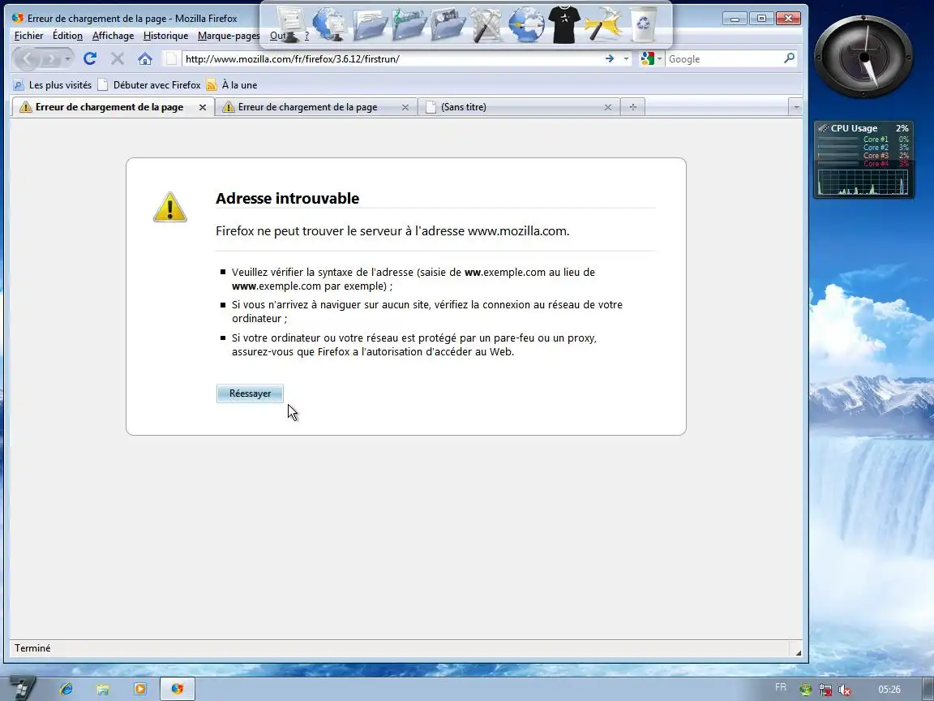Open the Débuter avec Firefox bookmark

pos(149,84)
